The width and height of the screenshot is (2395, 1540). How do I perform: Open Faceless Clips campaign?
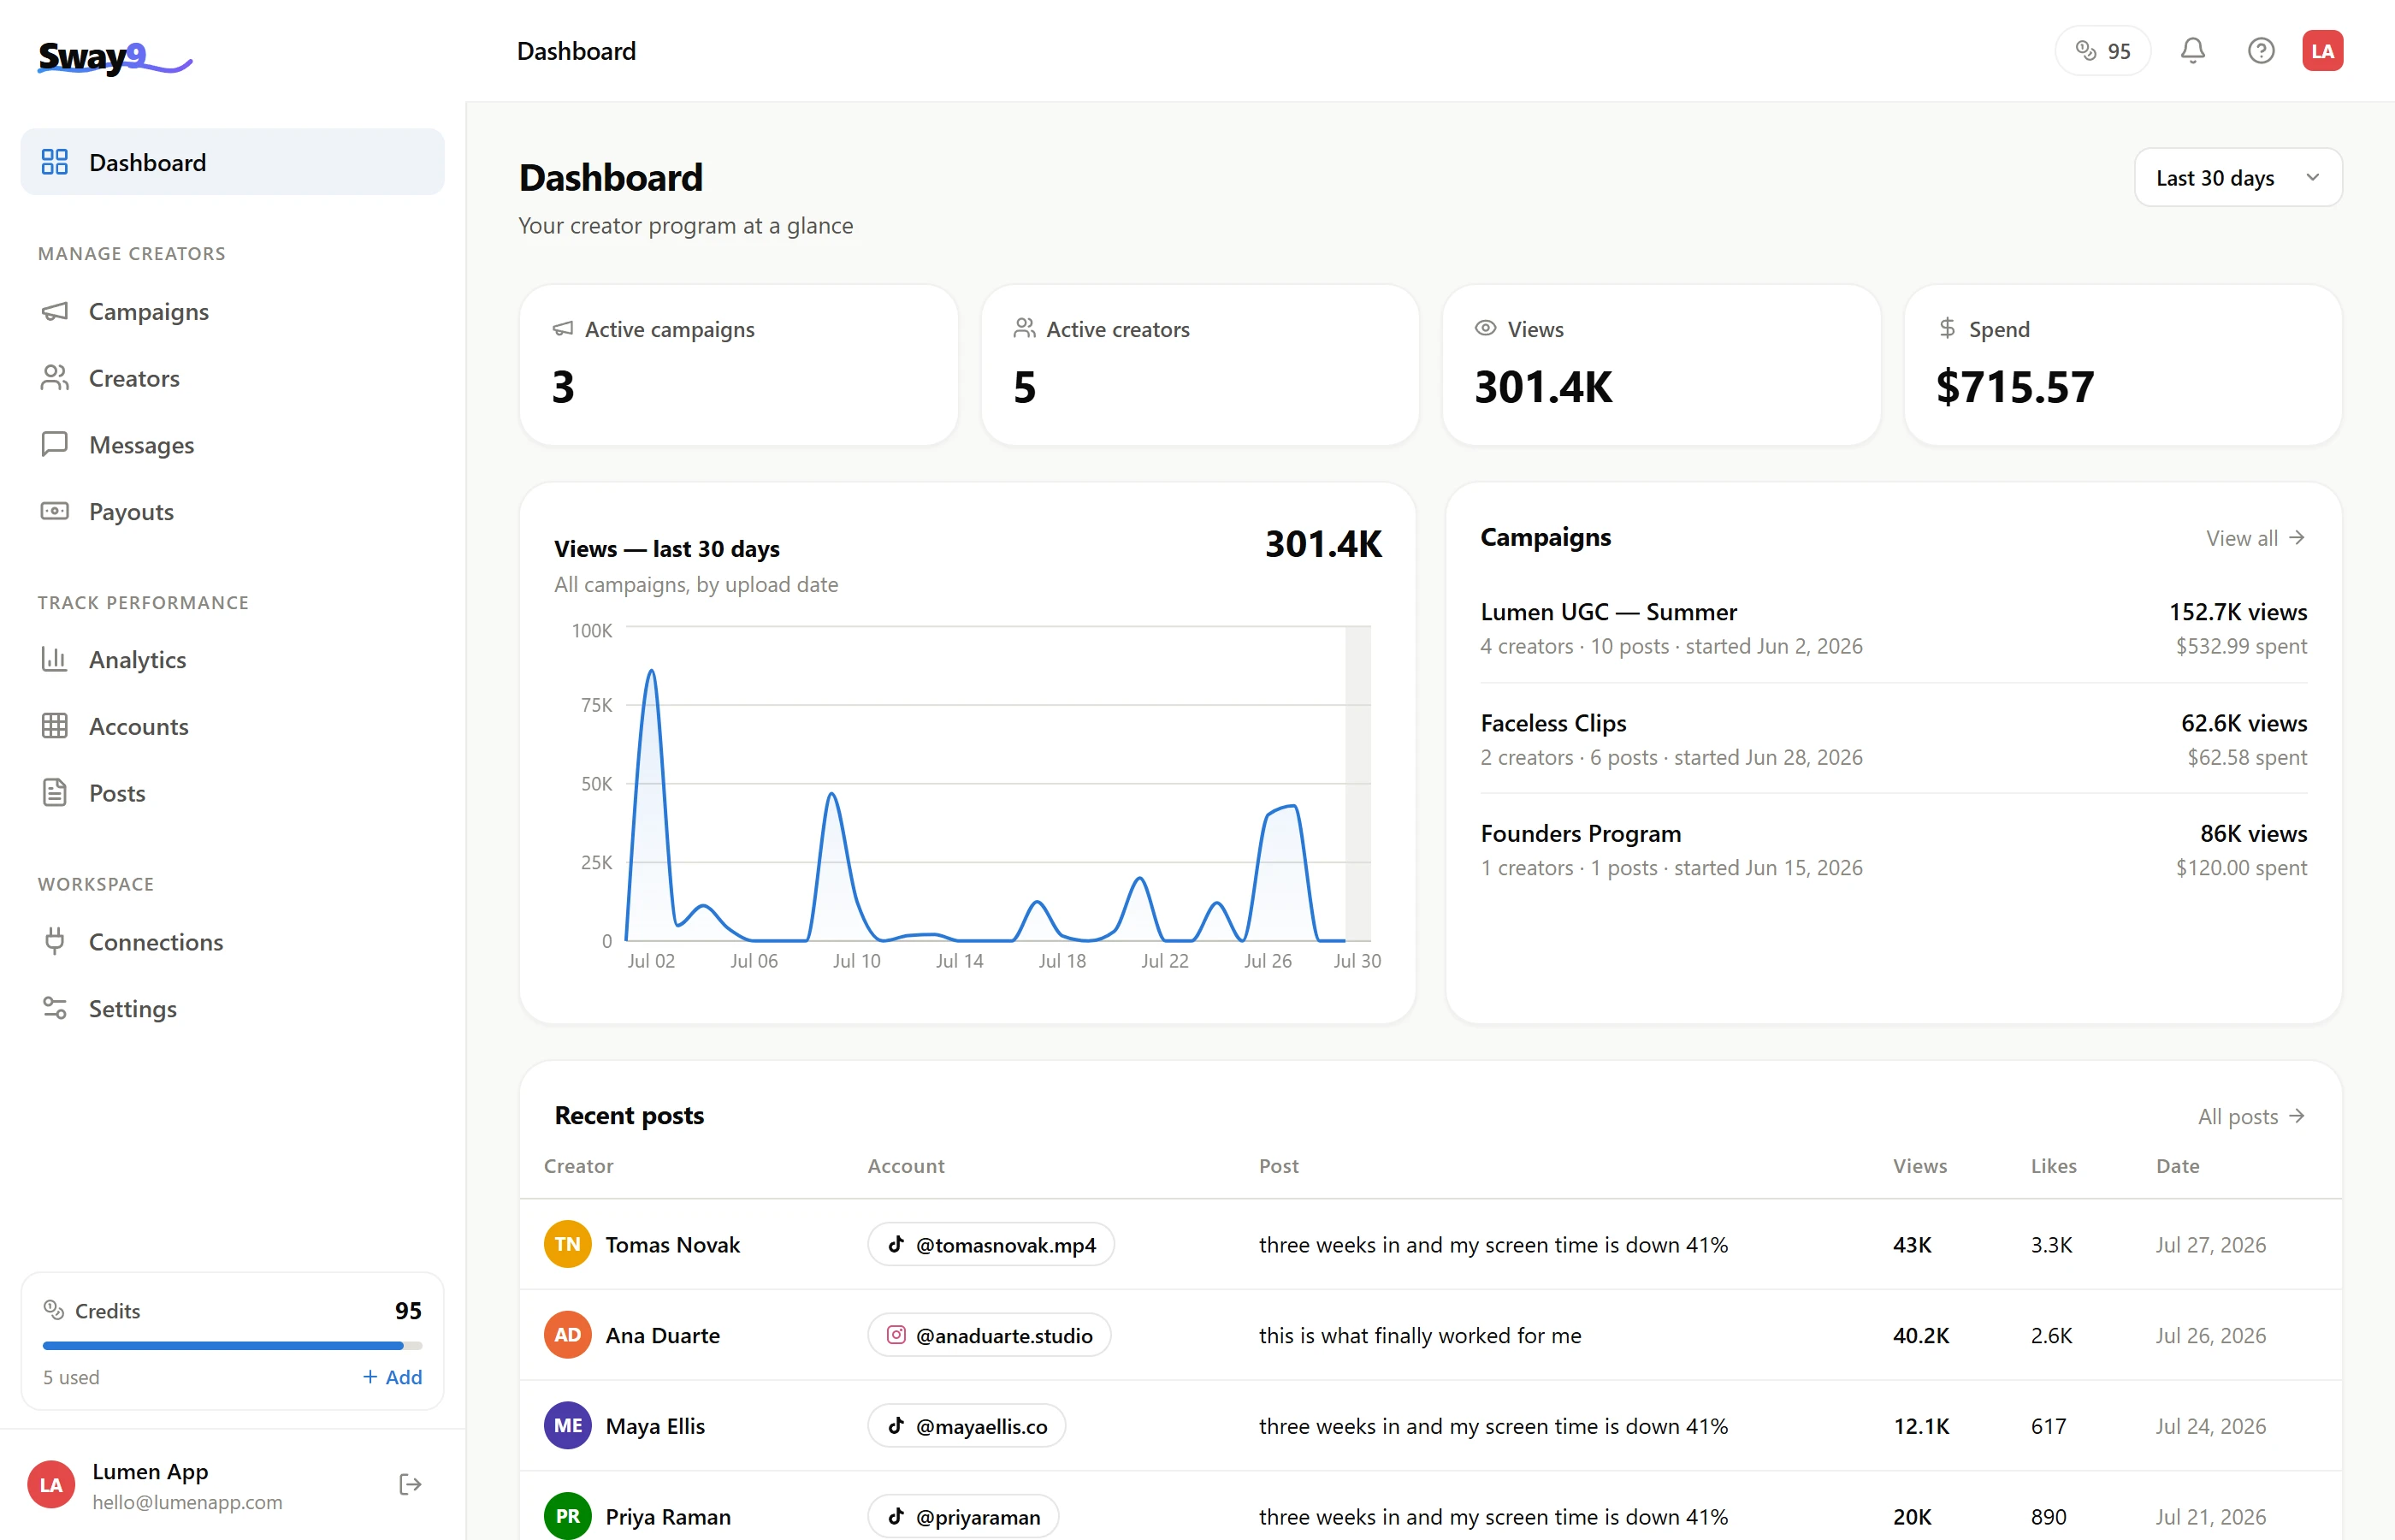click(x=1893, y=739)
